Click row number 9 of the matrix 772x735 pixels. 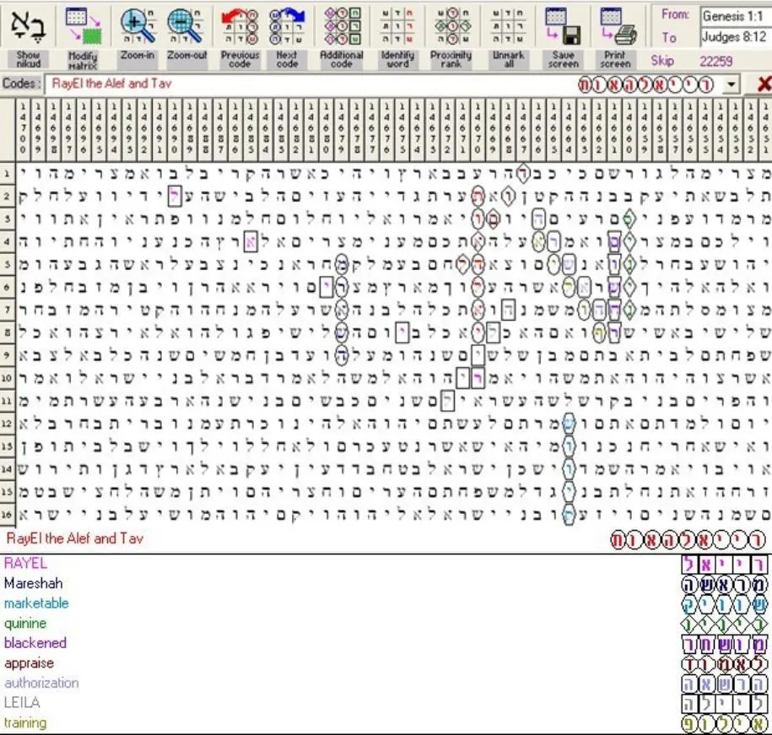(x=8, y=355)
